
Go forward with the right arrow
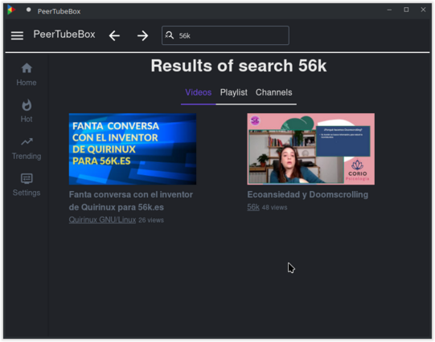coord(142,35)
